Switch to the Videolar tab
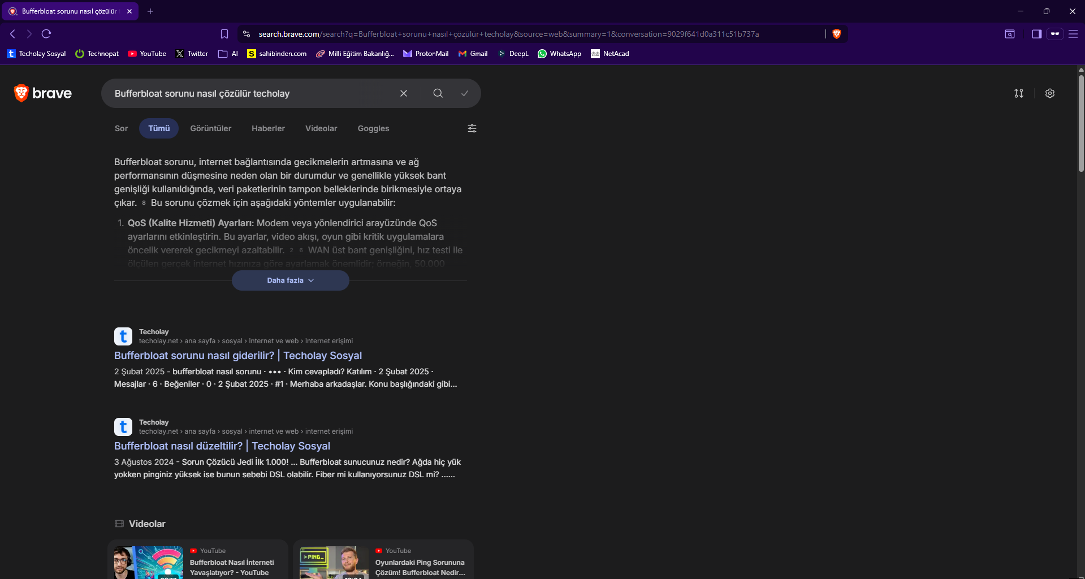This screenshot has height=579, width=1085. [x=321, y=128]
